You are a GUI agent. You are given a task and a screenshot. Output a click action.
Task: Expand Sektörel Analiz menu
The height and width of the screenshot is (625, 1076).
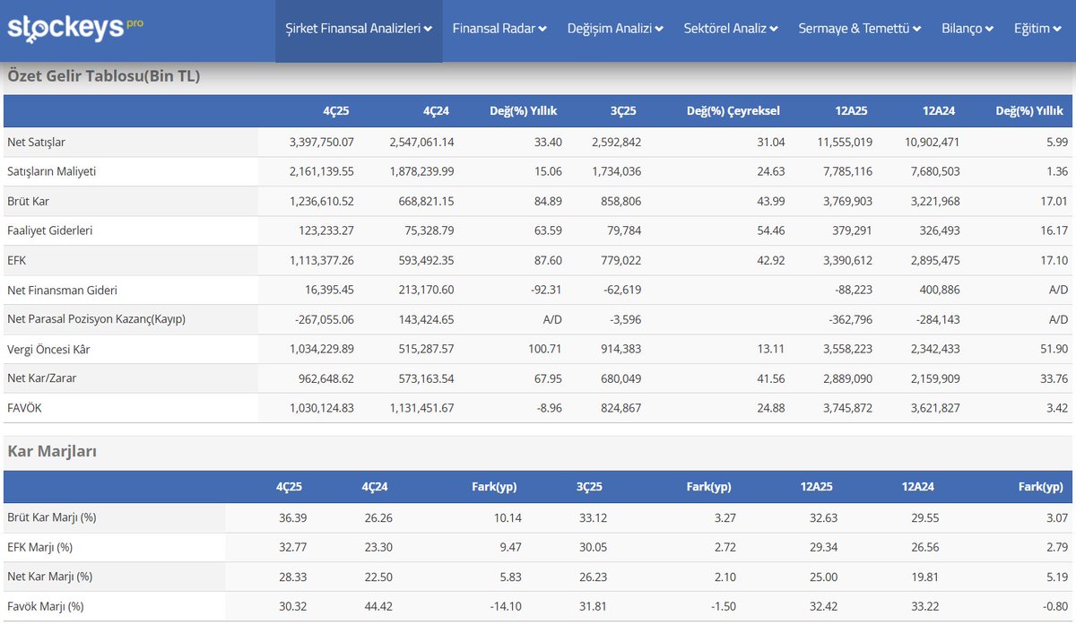[x=731, y=29]
